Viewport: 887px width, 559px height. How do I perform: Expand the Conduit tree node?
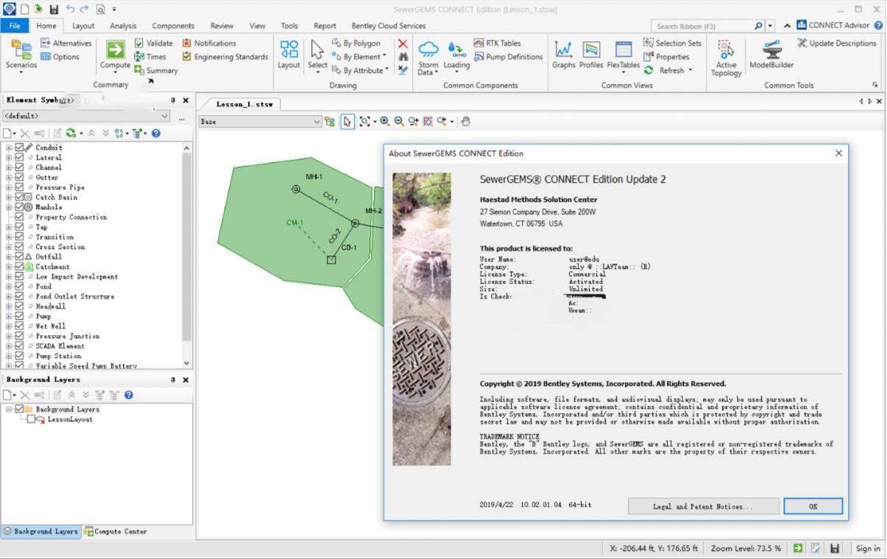click(9, 147)
